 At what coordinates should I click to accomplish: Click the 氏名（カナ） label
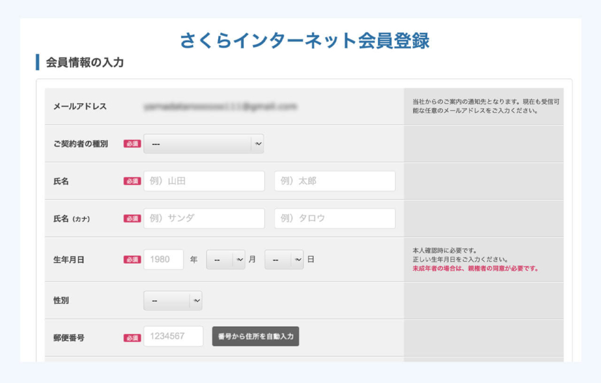[x=72, y=219]
